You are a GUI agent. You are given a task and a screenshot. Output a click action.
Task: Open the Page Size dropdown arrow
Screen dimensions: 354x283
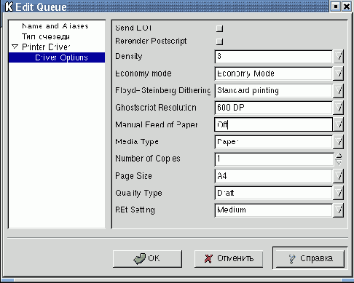point(339,176)
